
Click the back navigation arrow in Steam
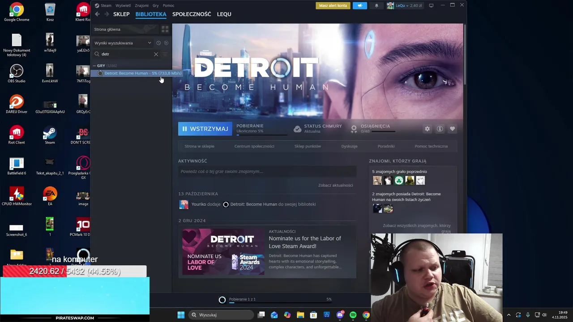(97, 14)
